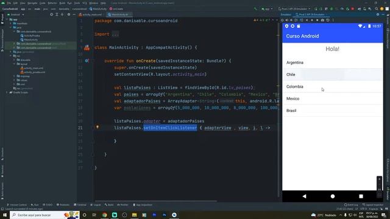The image size is (390, 219).
Task: Select the Pixel 2 API 28 Emulator tab
Action: point(310,15)
